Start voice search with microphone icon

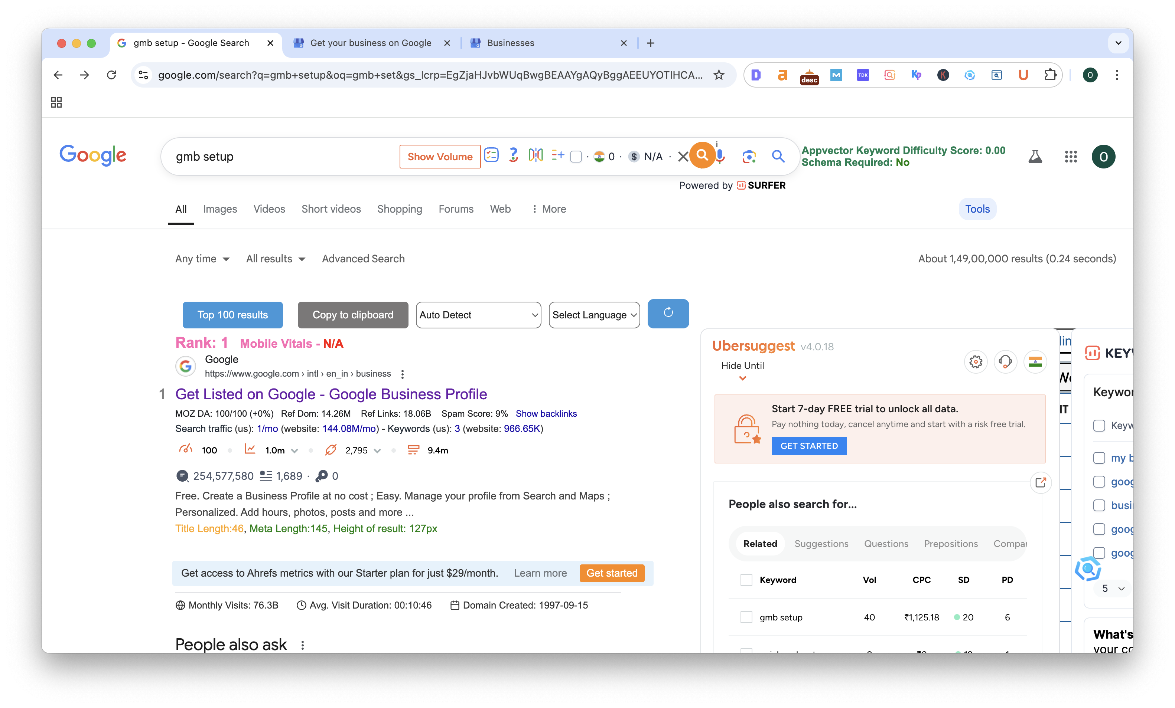click(720, 156)
